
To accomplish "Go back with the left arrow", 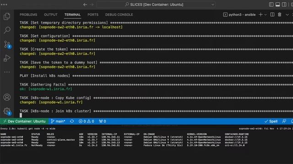I will (85, 5).
